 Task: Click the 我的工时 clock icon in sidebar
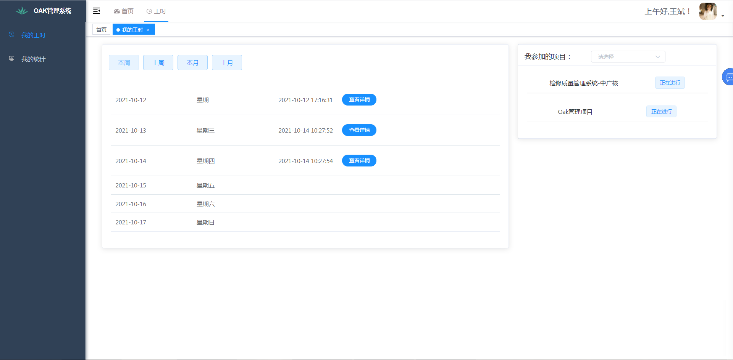[12, 35]
